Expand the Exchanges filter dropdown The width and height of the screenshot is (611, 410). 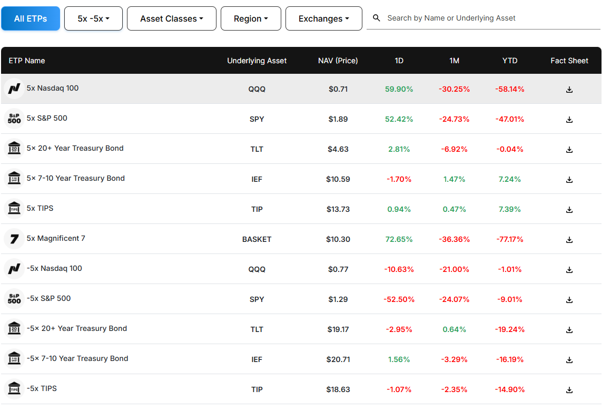pyautogui.click(x=323, y=18)
